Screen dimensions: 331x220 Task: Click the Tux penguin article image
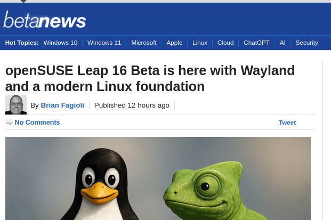pos(99,184)
